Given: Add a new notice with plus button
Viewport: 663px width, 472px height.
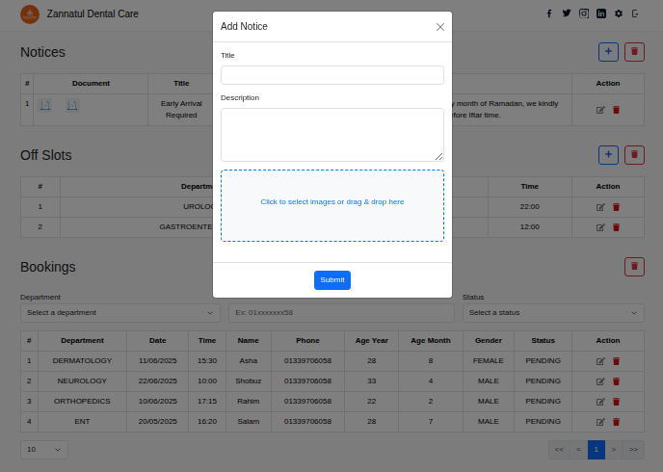Looking at the screenshot, I should [x=608, y=52].
